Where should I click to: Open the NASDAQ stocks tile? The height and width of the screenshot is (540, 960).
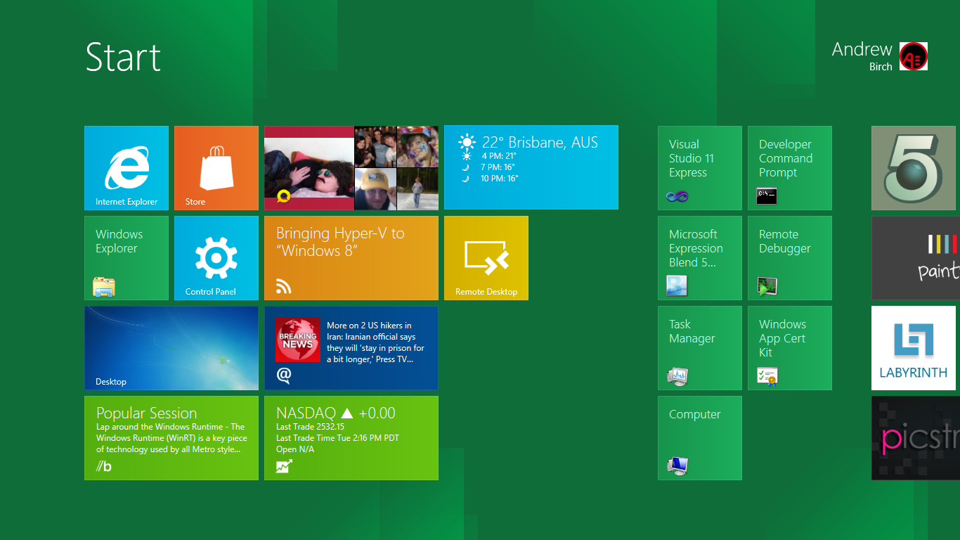click(351, 438)
